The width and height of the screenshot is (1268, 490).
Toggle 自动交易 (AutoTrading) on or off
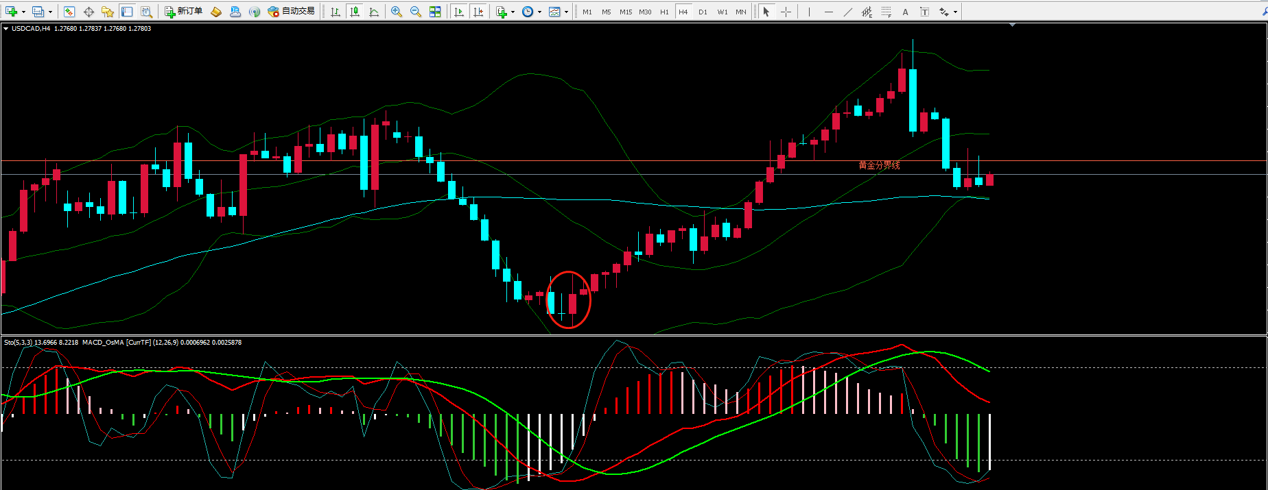tap(291, 12)
